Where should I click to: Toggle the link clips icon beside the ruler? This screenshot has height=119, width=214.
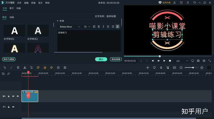click(8, 74)
